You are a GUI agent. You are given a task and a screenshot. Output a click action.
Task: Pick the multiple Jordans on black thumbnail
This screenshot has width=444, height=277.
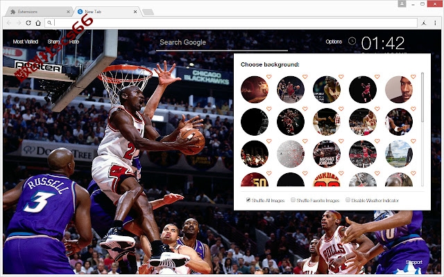pos(291,122)
